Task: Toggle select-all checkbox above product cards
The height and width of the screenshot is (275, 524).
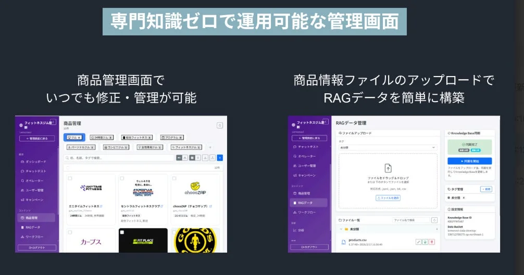Action: pyautogui.click(x=68, y=168)
